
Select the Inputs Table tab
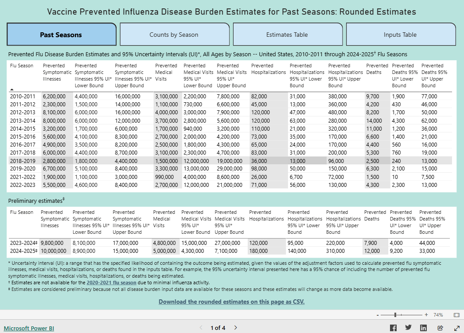(401, 34)
